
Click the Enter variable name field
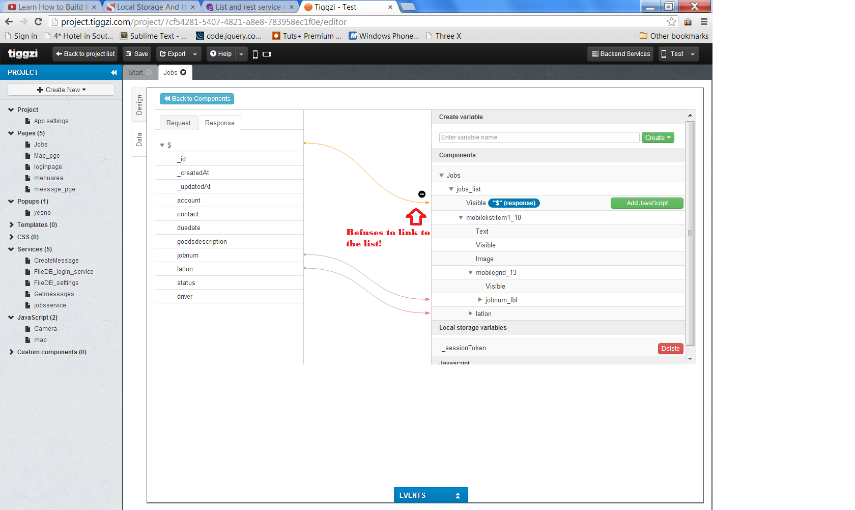539,137
